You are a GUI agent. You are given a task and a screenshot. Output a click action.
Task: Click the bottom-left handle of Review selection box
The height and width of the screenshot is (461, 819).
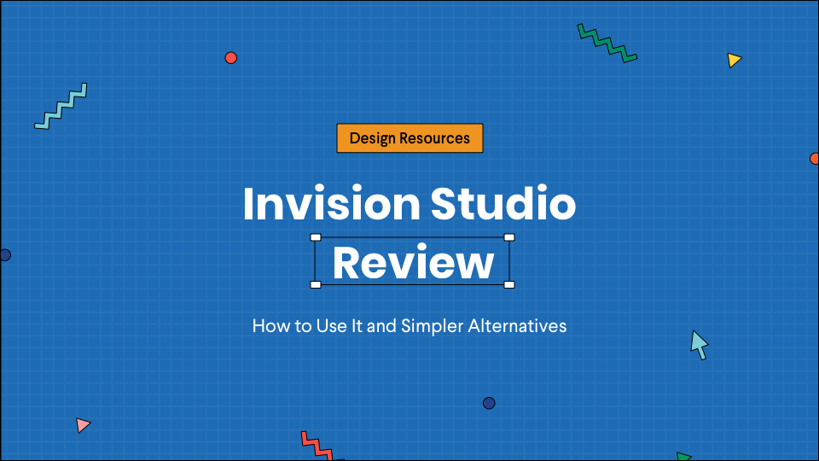[316, 284]
